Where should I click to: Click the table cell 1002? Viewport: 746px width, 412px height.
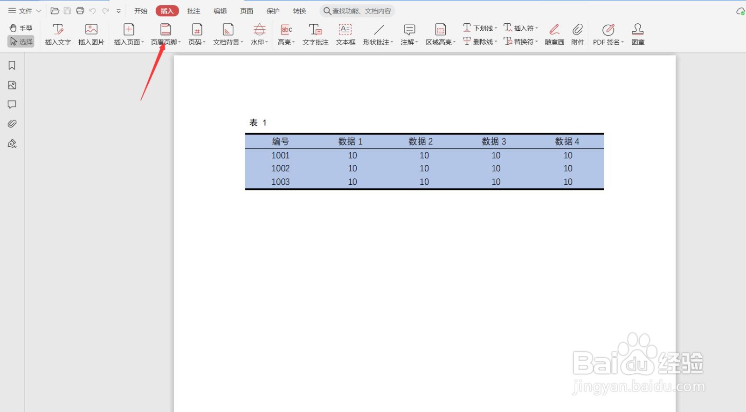click(x=281, y=169)
